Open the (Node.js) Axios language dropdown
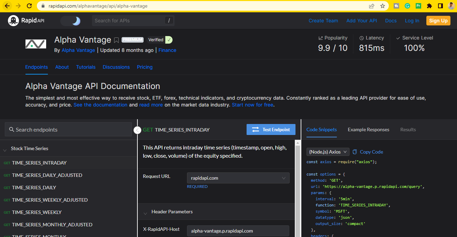Image resolution: width=457 pixels, height=237 pixels. [328, 152]
